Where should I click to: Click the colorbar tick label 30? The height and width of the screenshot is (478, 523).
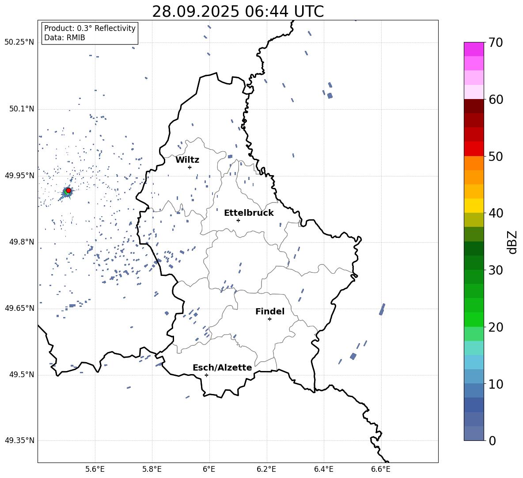tap(495, 270)
